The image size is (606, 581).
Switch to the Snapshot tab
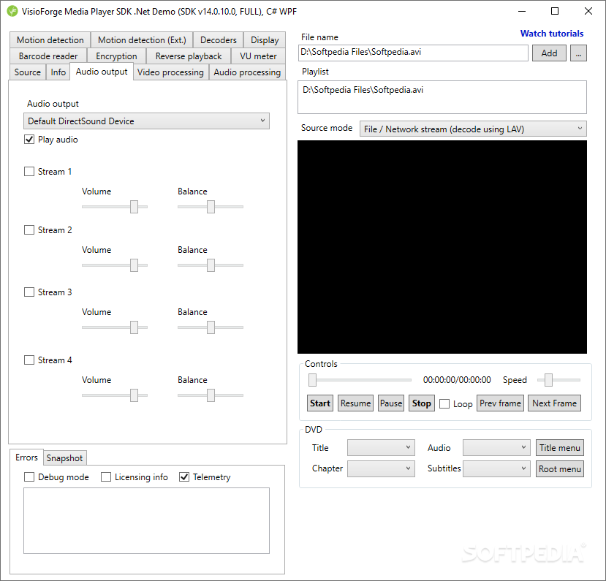tap(64, 457)
